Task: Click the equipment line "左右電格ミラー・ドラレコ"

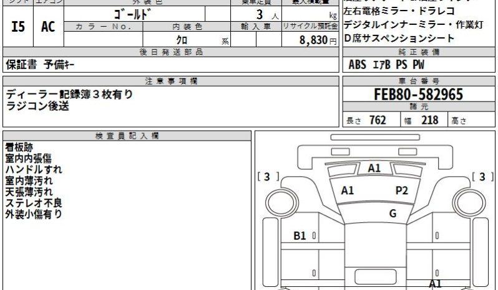Action: coord(399,11)
